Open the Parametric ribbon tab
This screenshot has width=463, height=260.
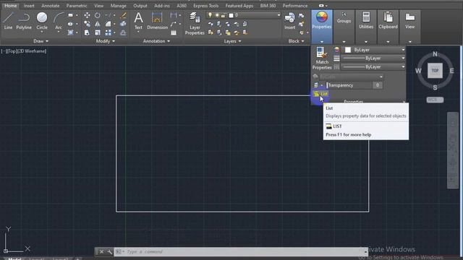coord(77,6)
